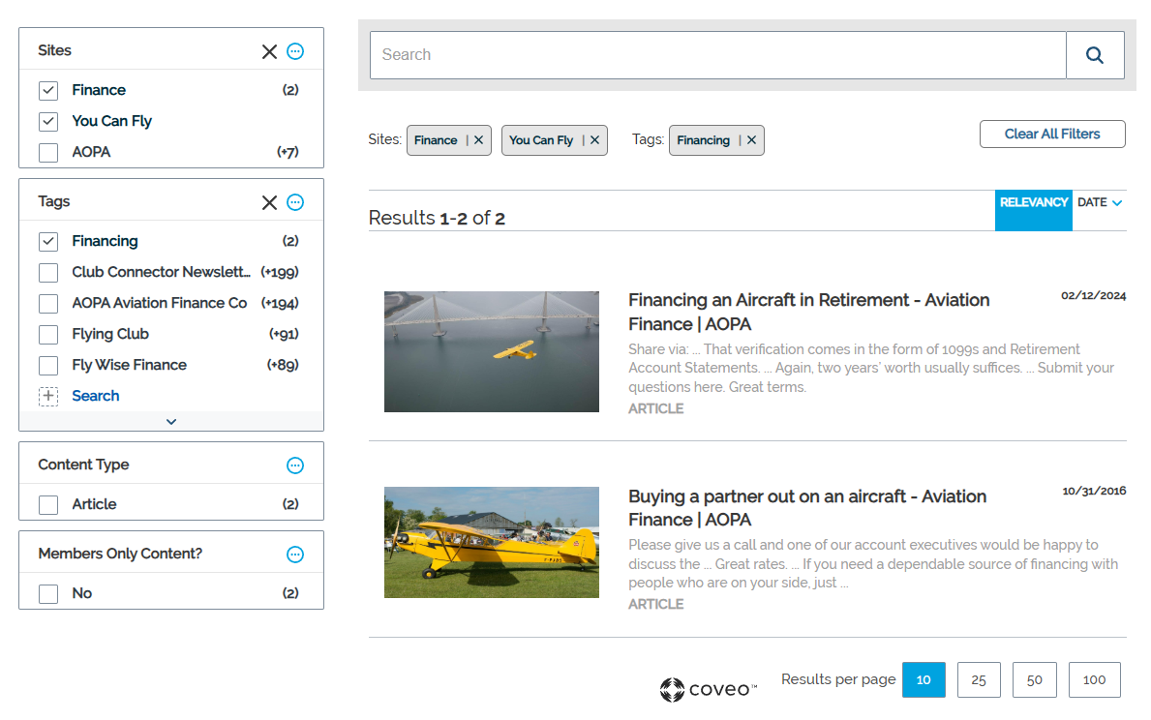Screen dimensions: 1151x720
Task: Remove the Finance site filter chip
Action: (x=478, y=140)
